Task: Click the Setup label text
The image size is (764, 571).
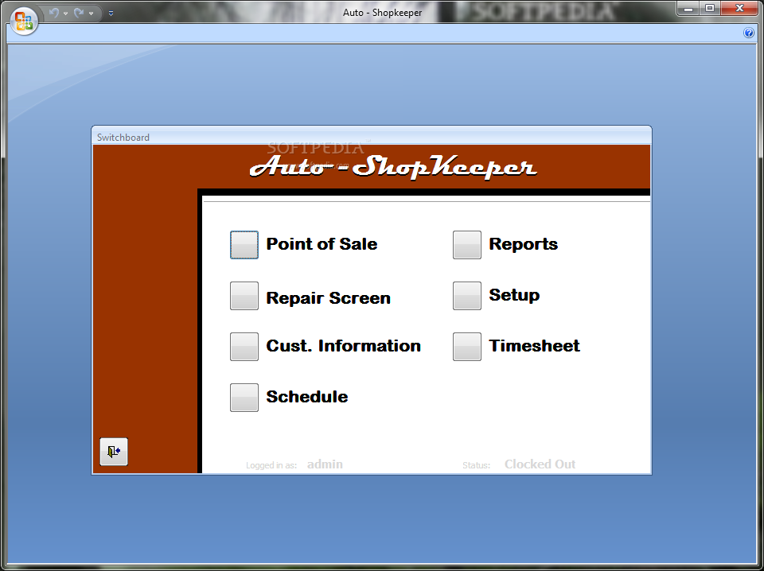Action: (514, 296)
